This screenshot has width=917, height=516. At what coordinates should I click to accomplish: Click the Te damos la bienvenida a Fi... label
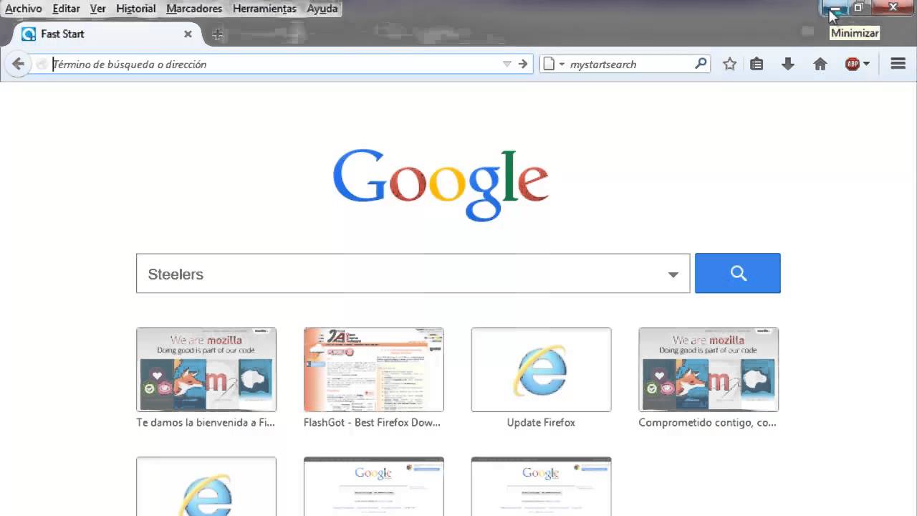tap(206, 423)
